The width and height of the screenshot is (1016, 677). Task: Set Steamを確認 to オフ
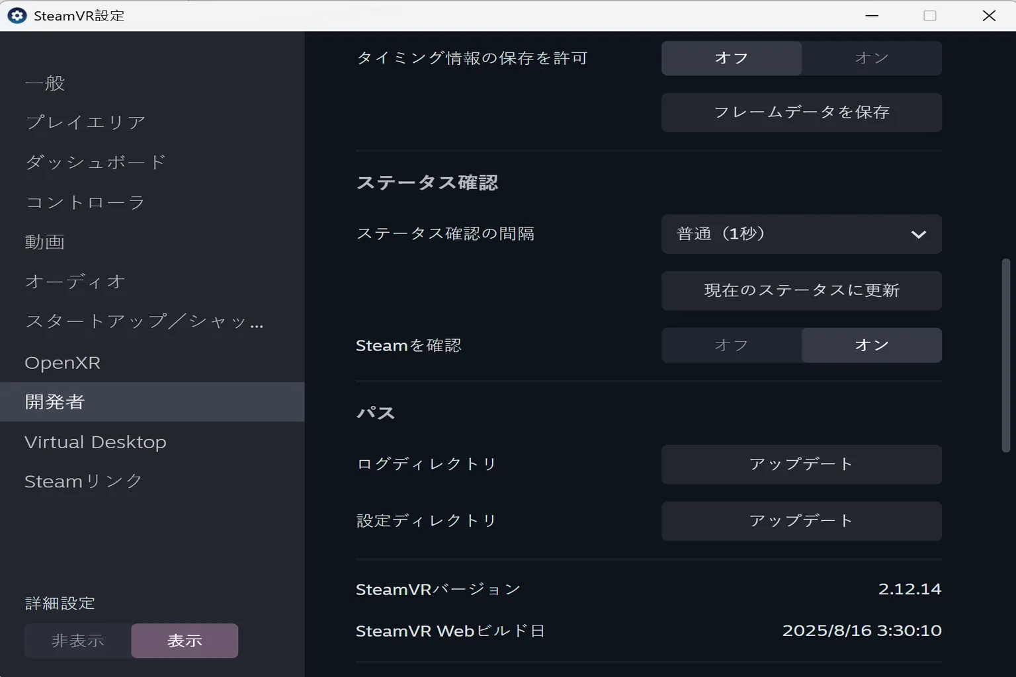732,345
